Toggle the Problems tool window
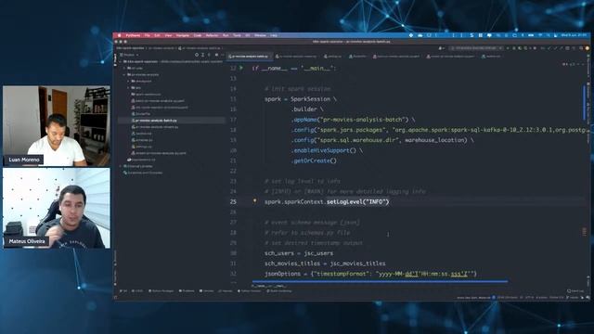Viewport: 594px width, 334px height. [x=187, y=290]
